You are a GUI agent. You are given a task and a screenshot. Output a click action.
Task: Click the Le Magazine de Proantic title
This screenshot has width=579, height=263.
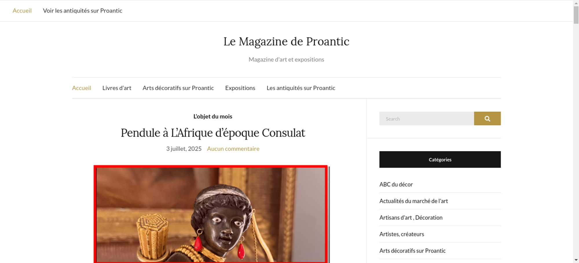[286, 41]
